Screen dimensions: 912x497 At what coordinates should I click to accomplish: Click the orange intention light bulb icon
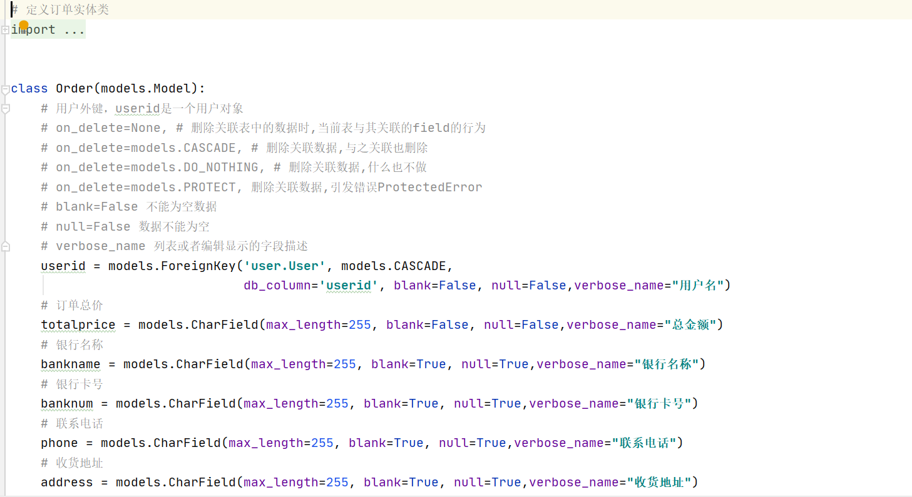click(x=24, y=25)
